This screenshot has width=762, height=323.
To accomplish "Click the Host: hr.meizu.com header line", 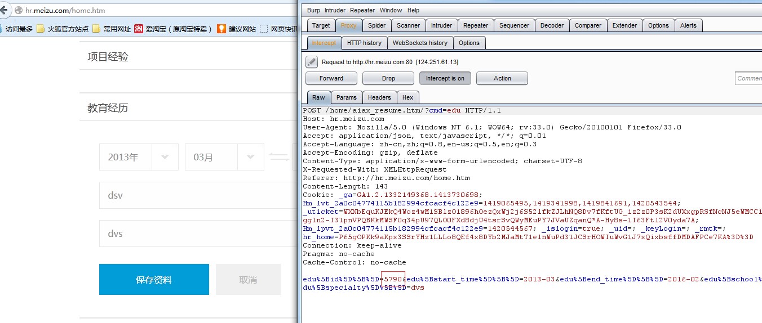I will [344, 119].
